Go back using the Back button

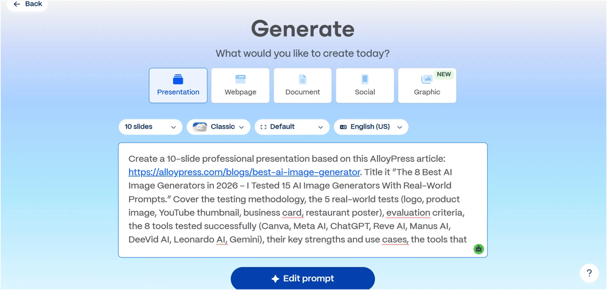click(27, 5)
